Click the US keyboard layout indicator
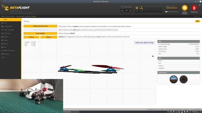 pos(176,112)
